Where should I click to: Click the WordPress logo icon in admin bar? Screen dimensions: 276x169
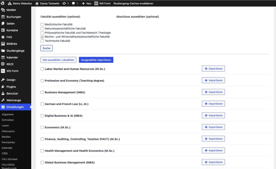[3, 3]
